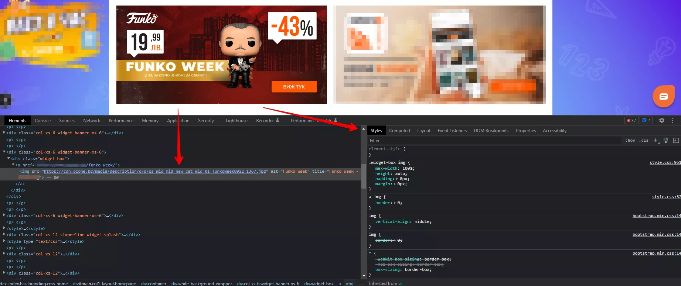Expand the first collapsed widget-banner-xs-6 div

pos(4,132)
